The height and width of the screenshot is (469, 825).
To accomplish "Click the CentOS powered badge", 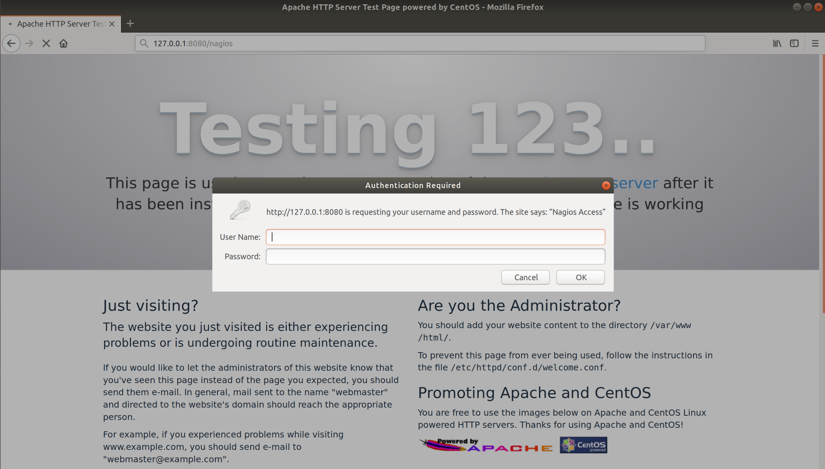I will point(583,445).
